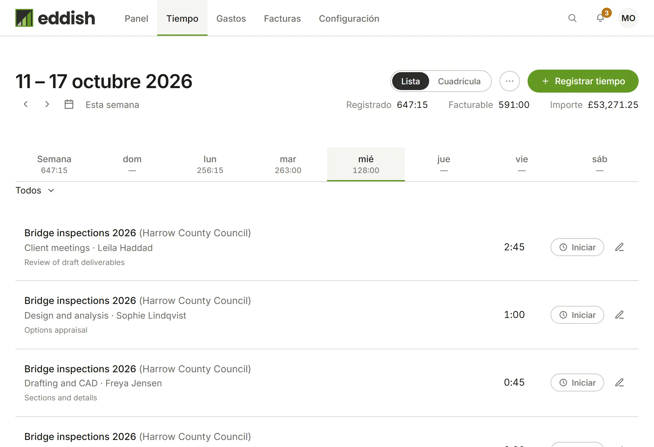
Task: Open the Tiempo nav tab
Action: pyautogui.click(x=182, y=18)
